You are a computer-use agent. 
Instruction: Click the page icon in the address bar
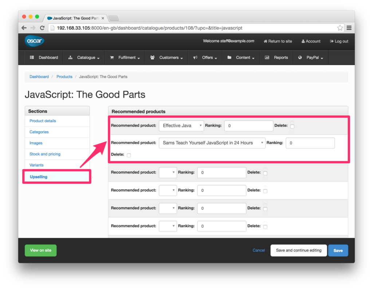pyautogui.click(x=52, y=28)
